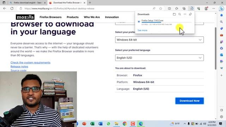The height and width of the screenshot is (127, 226).
Task: Open Innovation nav menu
Action: (112, 17)
